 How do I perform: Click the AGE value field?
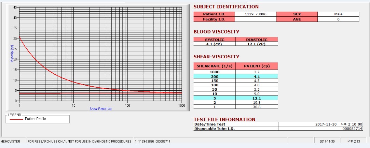point(338,19)
